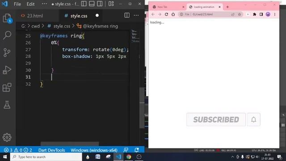The image size is (286, 161).
Task: Open VS Code from the taskbar
Action: point(118,157)
